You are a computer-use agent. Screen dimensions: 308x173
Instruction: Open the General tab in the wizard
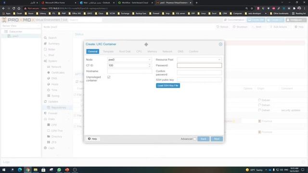(92, 51)
